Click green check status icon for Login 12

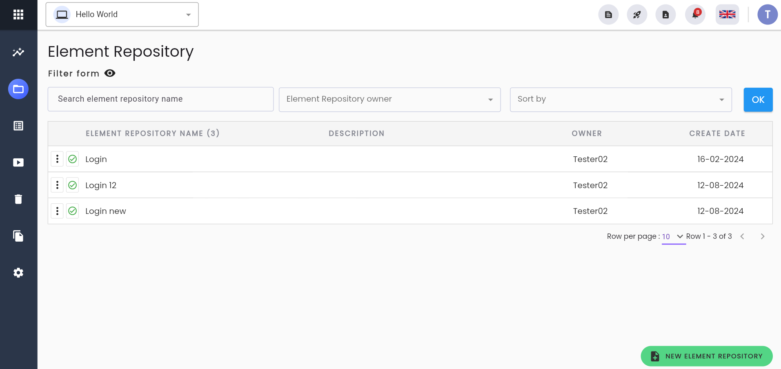click(x=73, y=185)
